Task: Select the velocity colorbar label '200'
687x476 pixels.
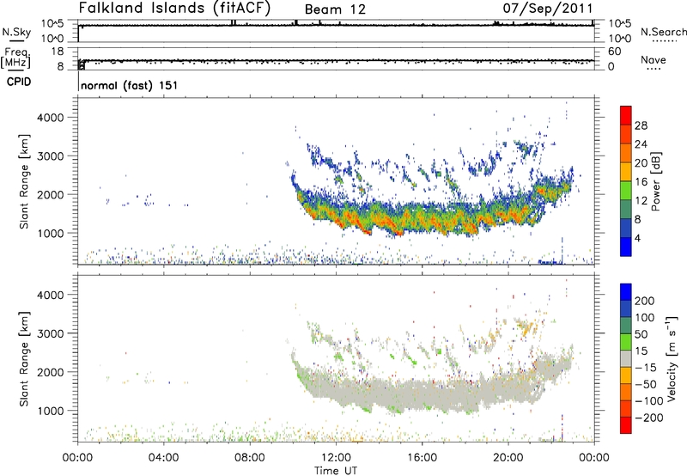Action: pyautogui.click(x=645, y=301)
